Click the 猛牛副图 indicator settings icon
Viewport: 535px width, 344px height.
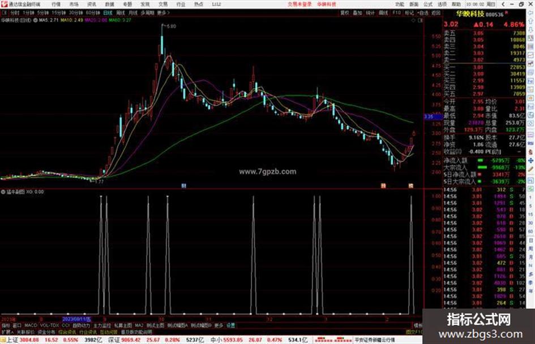[x=3, y=191]
